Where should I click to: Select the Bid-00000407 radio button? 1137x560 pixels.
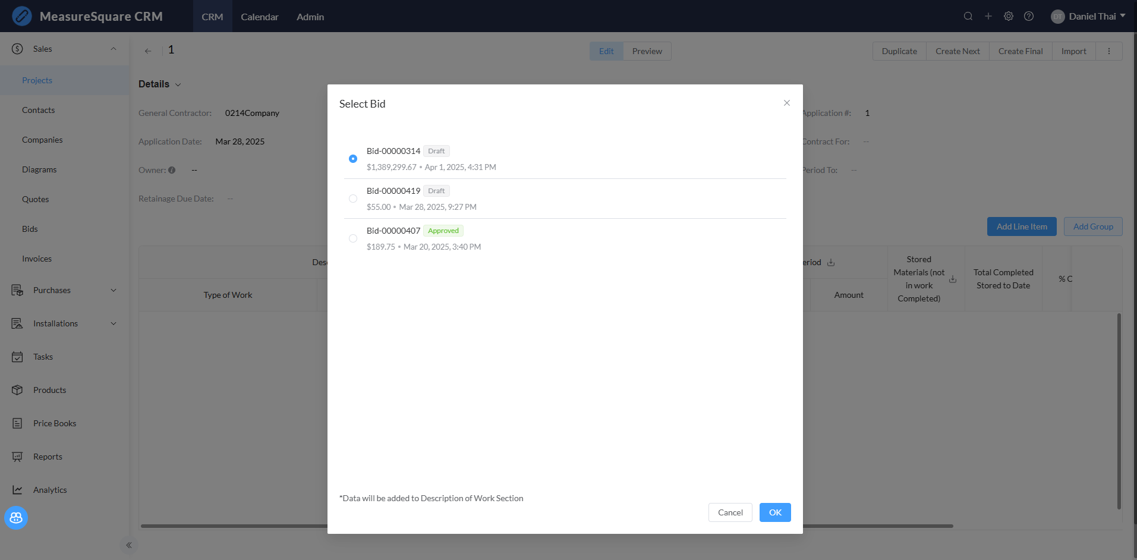[353, 238]
